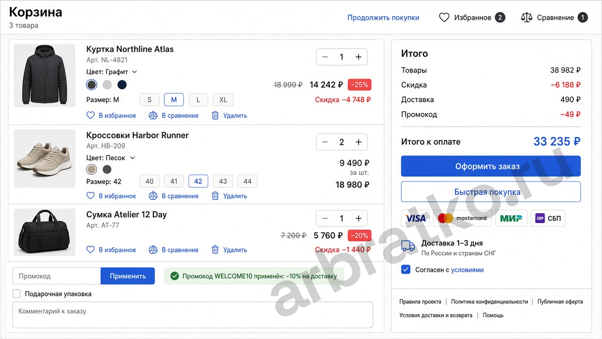
Task: Focus the Промокод input field
Action: (56, 276)
